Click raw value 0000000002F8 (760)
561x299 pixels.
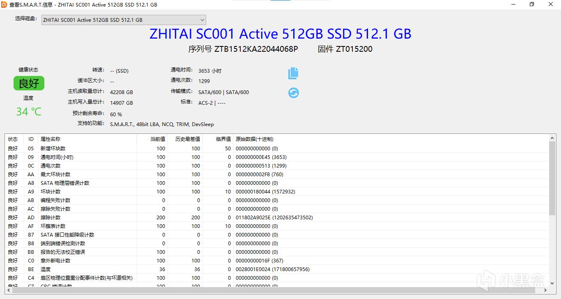(260, 174)
